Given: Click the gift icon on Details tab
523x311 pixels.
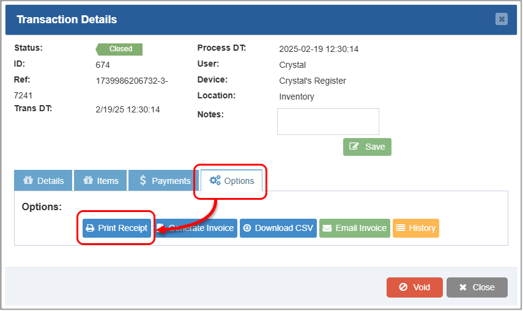Looking at the screenshot, I should click(x=28, y=180).
